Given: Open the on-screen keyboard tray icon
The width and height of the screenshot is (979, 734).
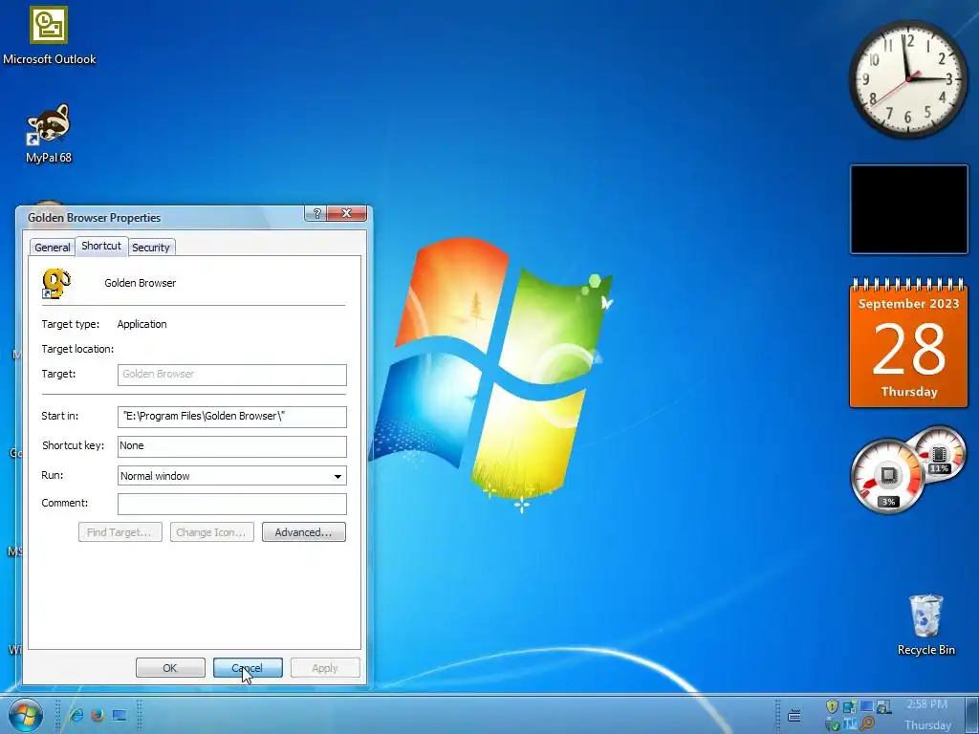Looking at the screenshot, I should pos(794,715).
